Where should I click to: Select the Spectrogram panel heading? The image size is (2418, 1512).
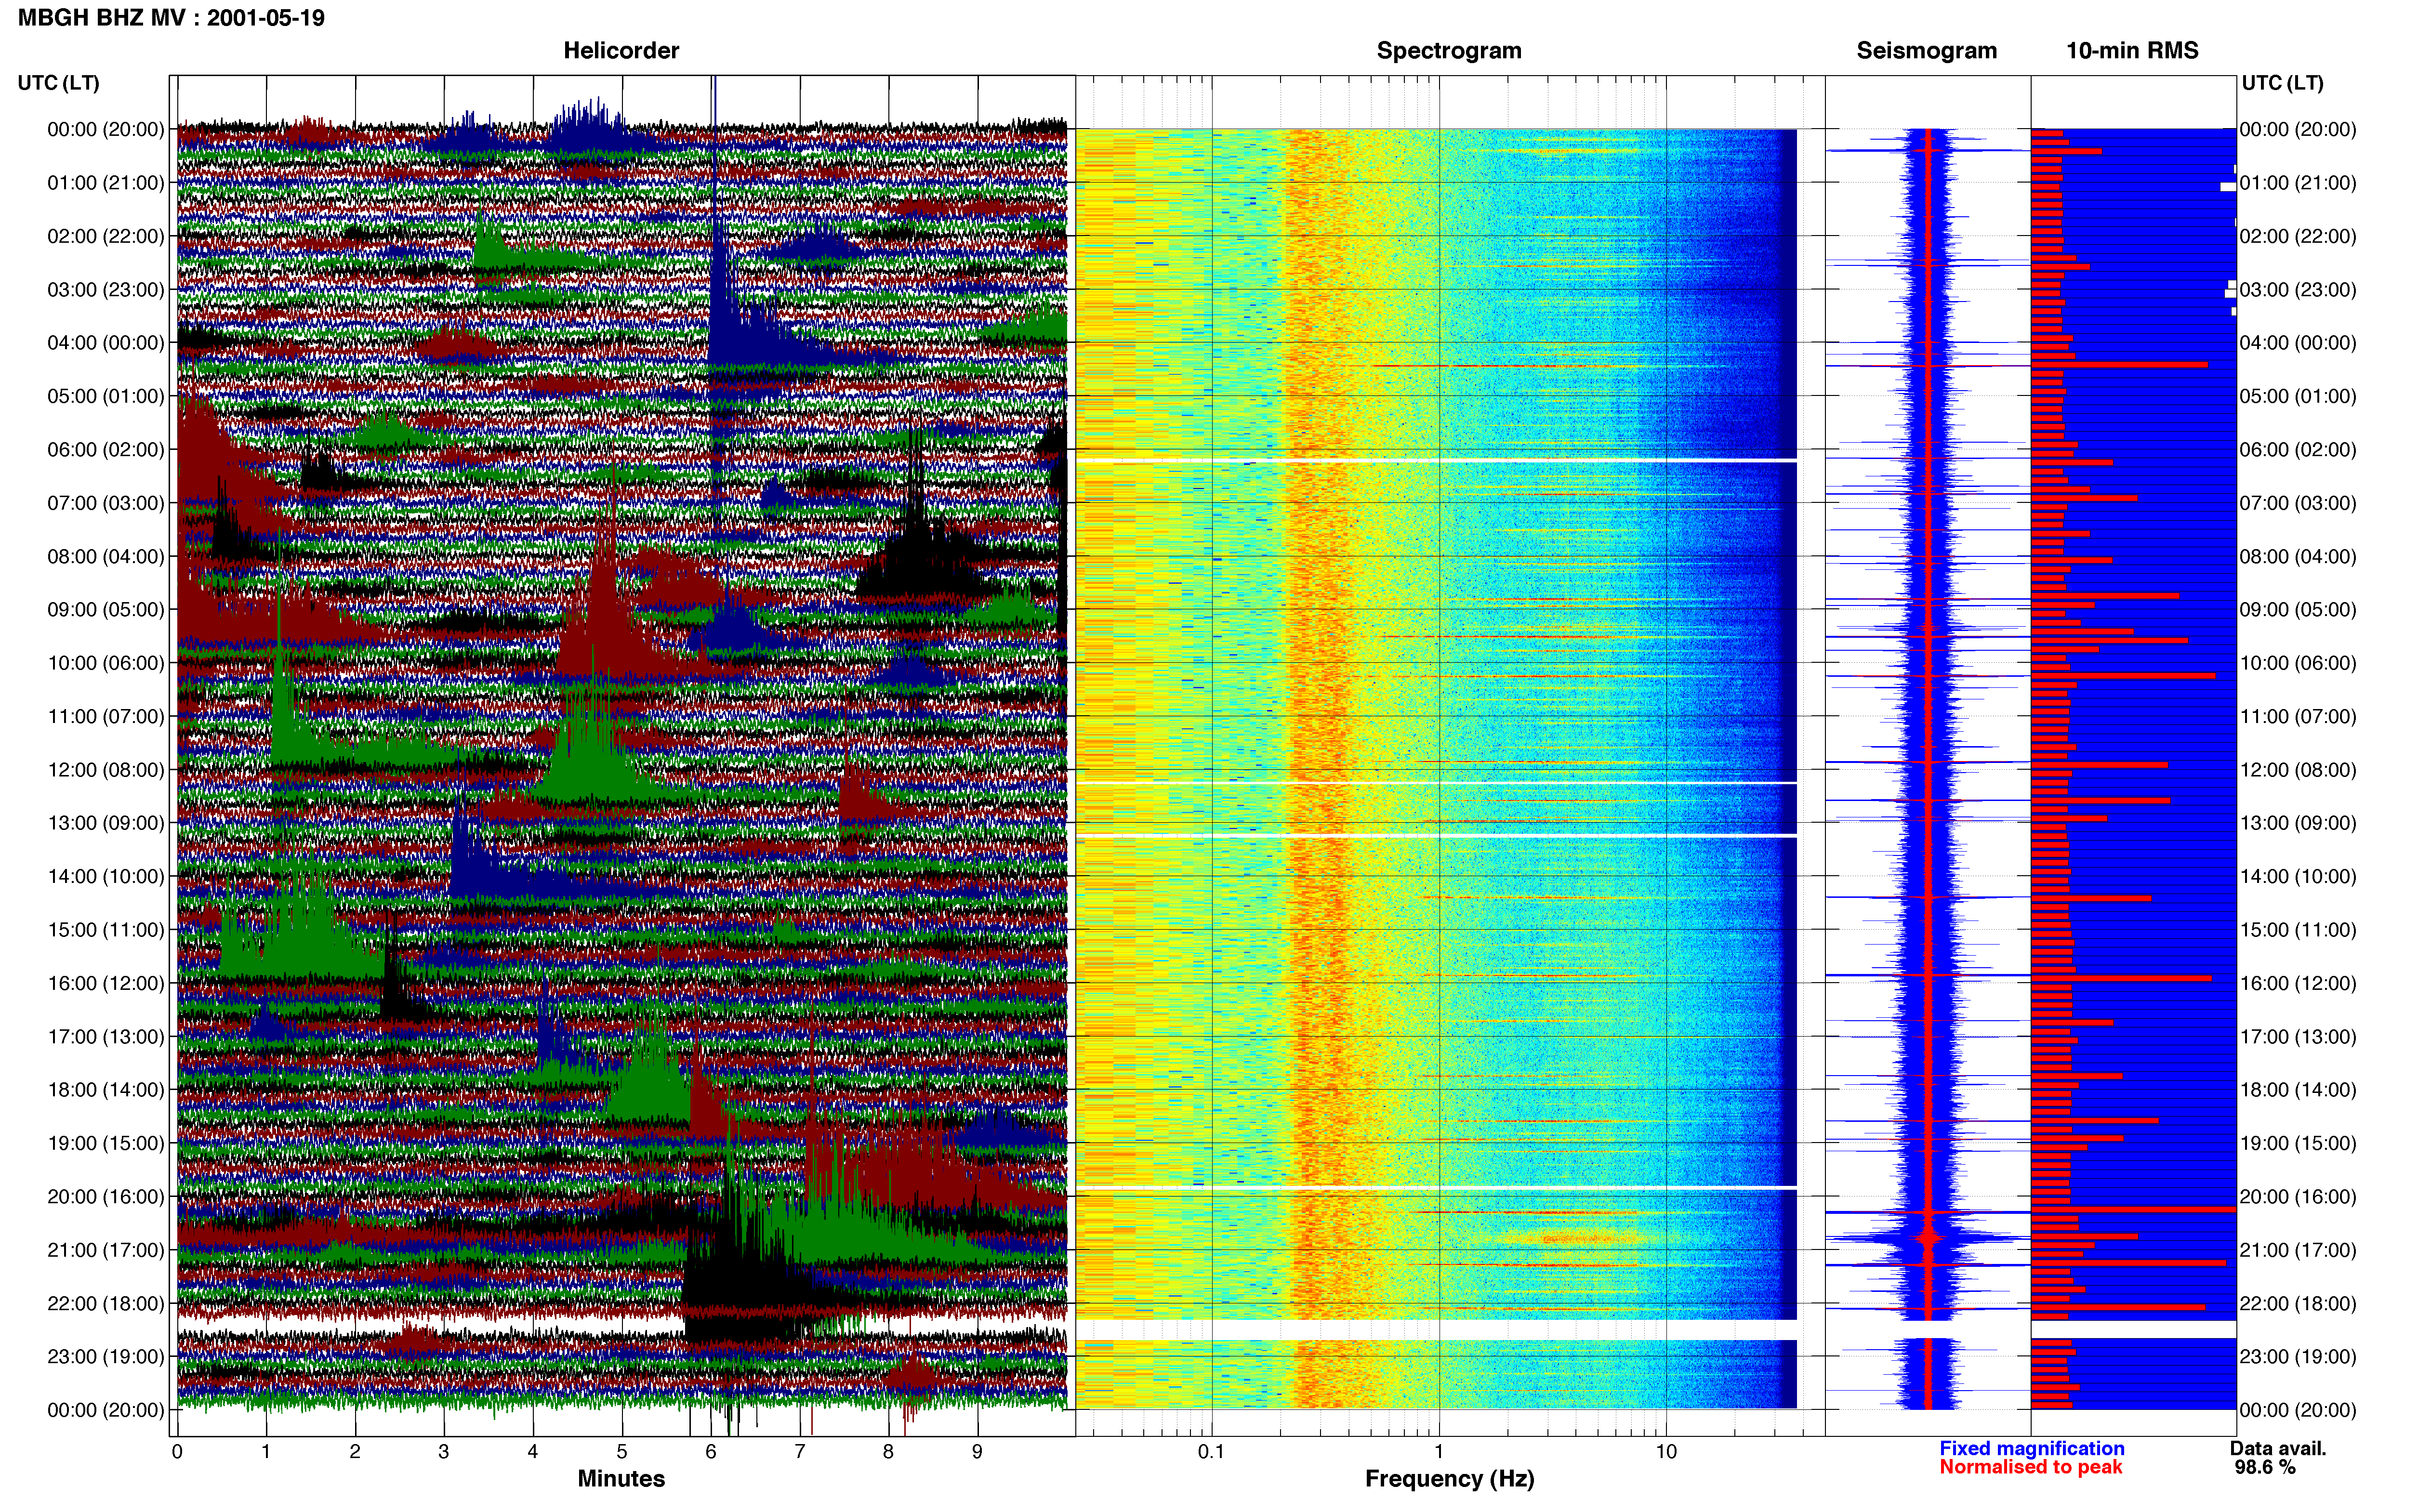click(1449, 51)
